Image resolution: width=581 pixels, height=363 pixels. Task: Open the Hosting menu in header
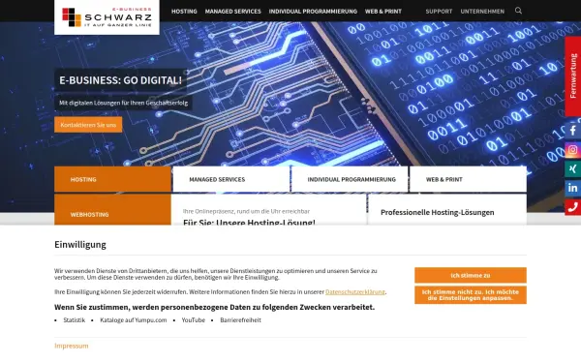pyautogui.click(x=184, y=12)
